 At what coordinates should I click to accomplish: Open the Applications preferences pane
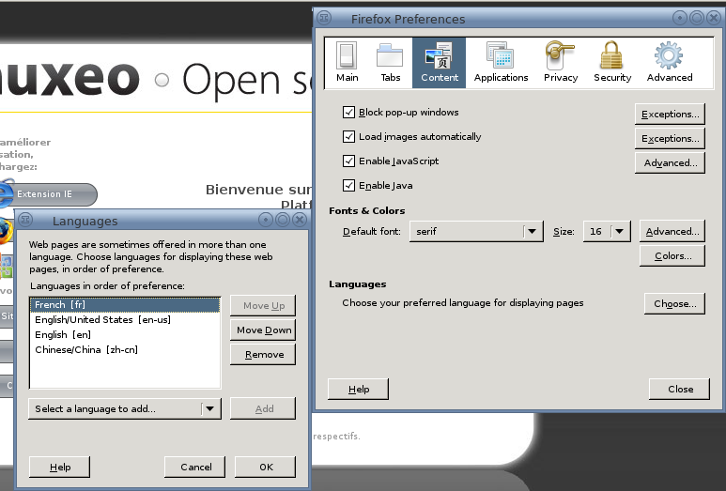[x=501, y=63]
